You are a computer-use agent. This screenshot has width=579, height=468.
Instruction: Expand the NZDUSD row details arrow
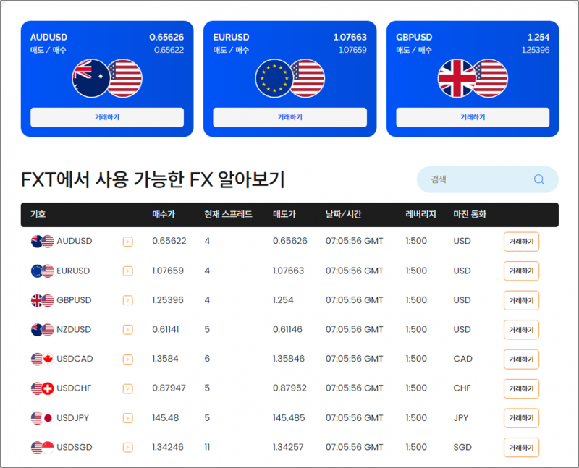click(128, 330)
